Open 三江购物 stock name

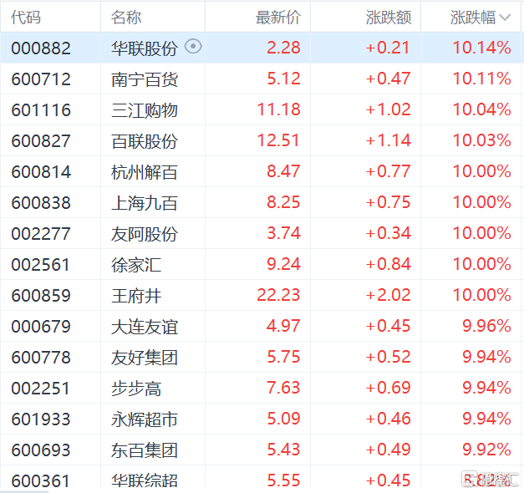144,110
